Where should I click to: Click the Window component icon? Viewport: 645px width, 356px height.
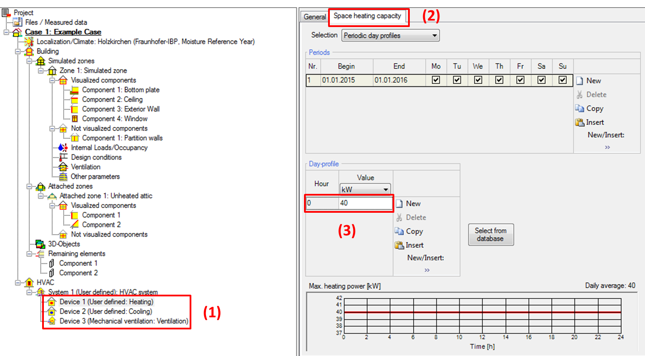point(74,119)
